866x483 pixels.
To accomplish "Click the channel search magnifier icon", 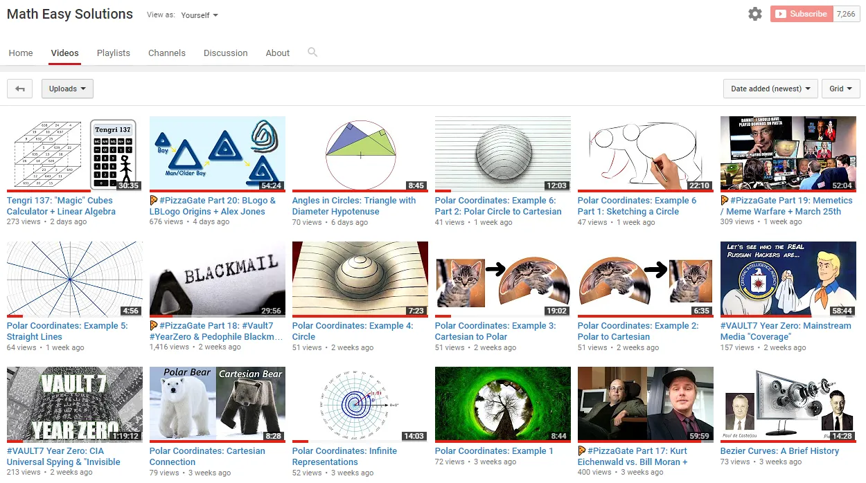I will (312, 52).
